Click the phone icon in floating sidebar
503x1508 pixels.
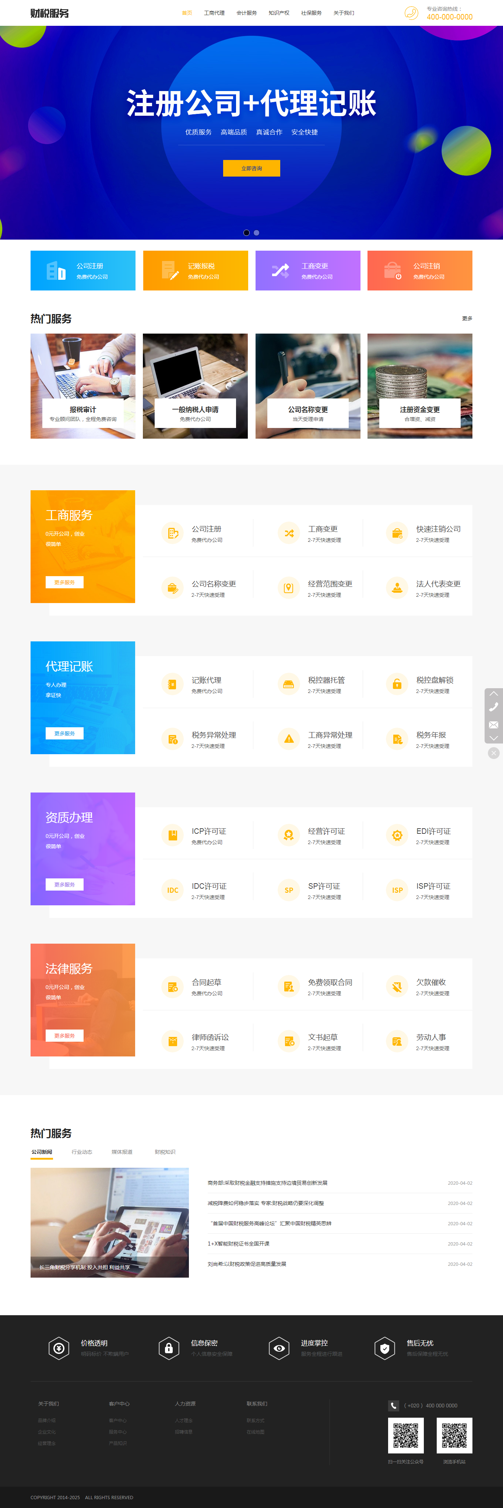click(493, 707)
